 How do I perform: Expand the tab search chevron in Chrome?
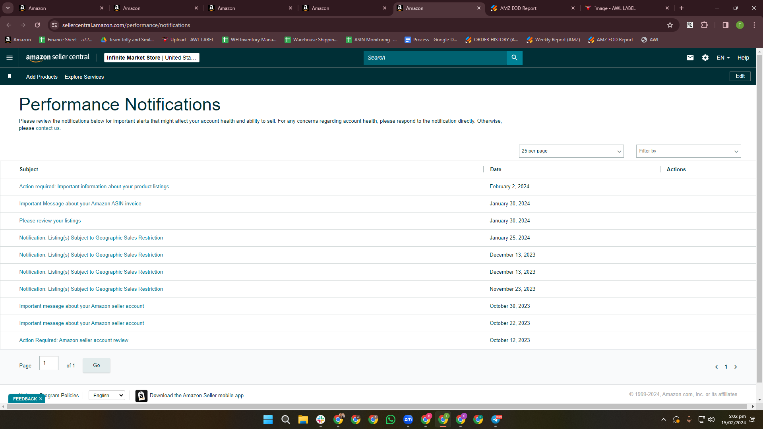tap(8, 8)
